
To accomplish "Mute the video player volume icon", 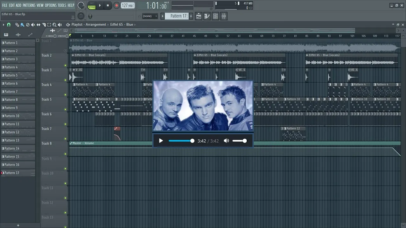I will pos(226,141).
